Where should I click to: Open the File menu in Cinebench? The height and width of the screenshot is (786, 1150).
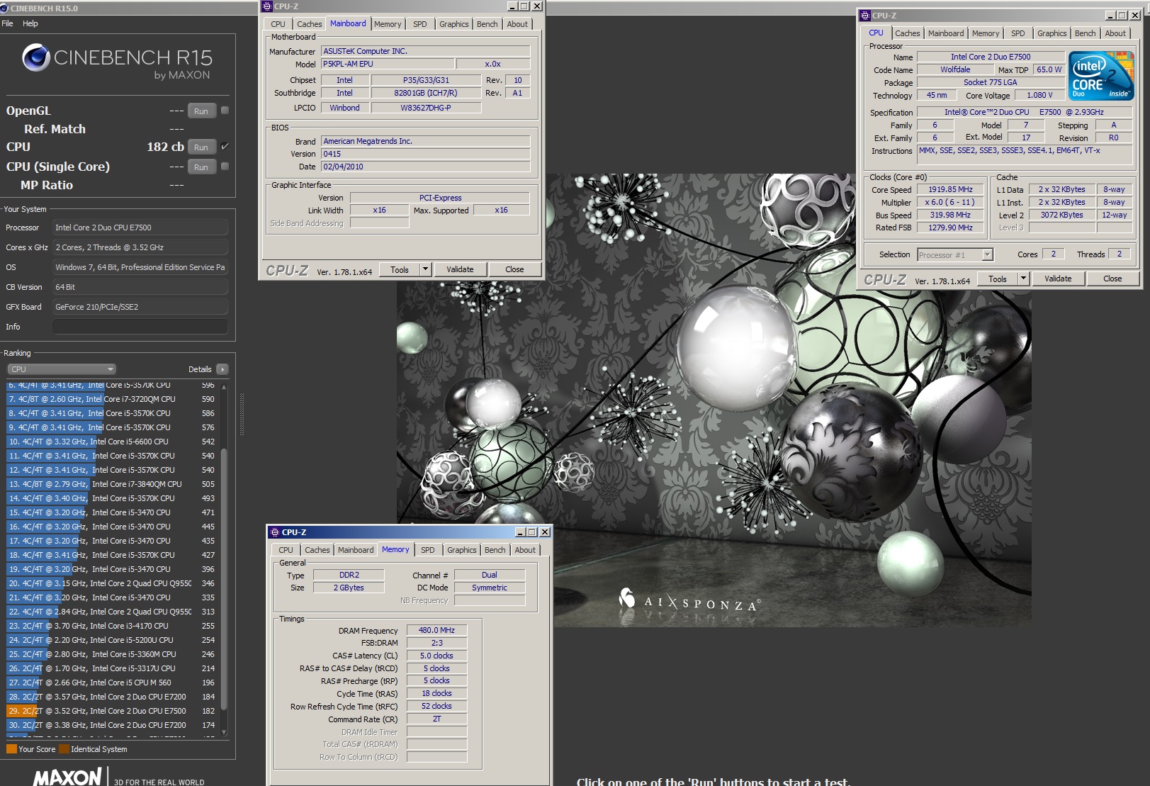pyautogui.click(x=7, y=23)
